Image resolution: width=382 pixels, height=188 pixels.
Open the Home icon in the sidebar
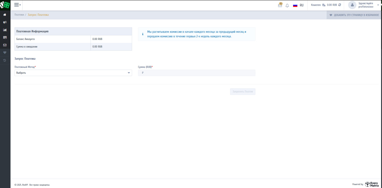point(5,15)
